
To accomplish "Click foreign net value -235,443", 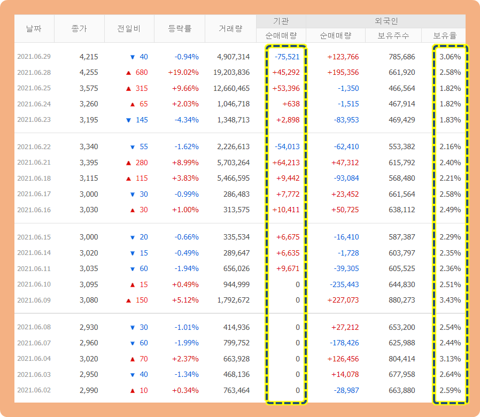I will pyautogui.click(x=344, y=284).
